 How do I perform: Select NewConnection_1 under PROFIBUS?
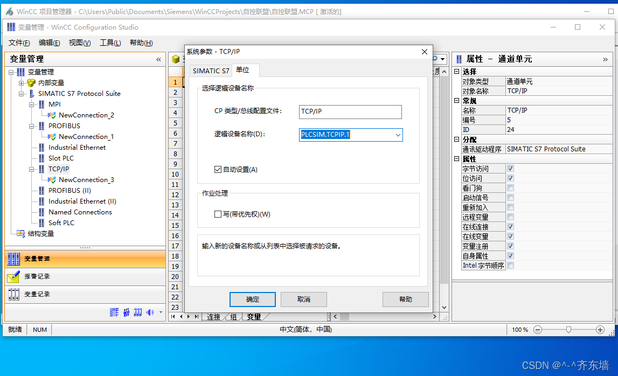(x=86, y=136)
